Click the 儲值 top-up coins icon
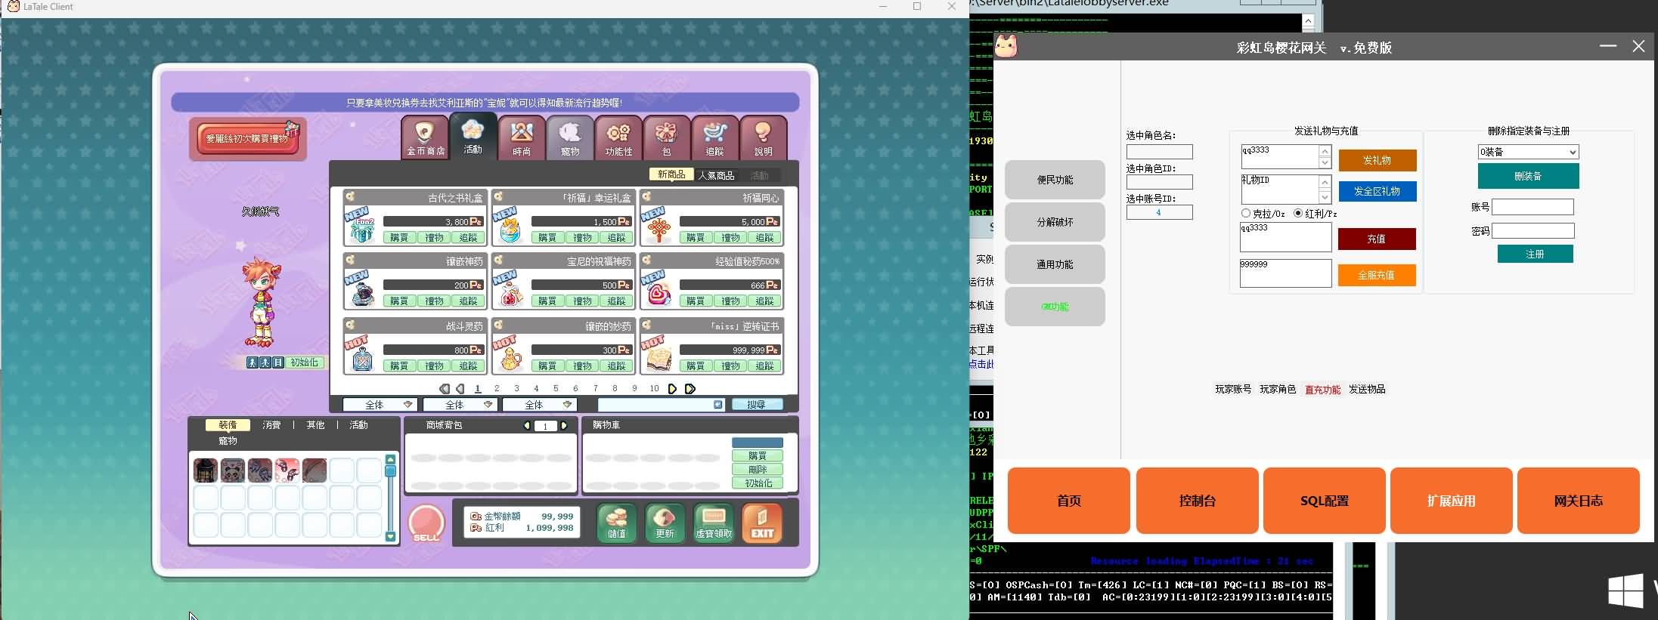 [617, 523]
